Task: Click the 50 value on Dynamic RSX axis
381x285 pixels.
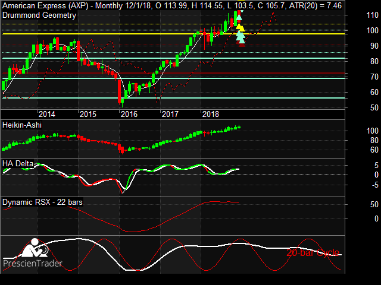Action: (x=374, y=204)
